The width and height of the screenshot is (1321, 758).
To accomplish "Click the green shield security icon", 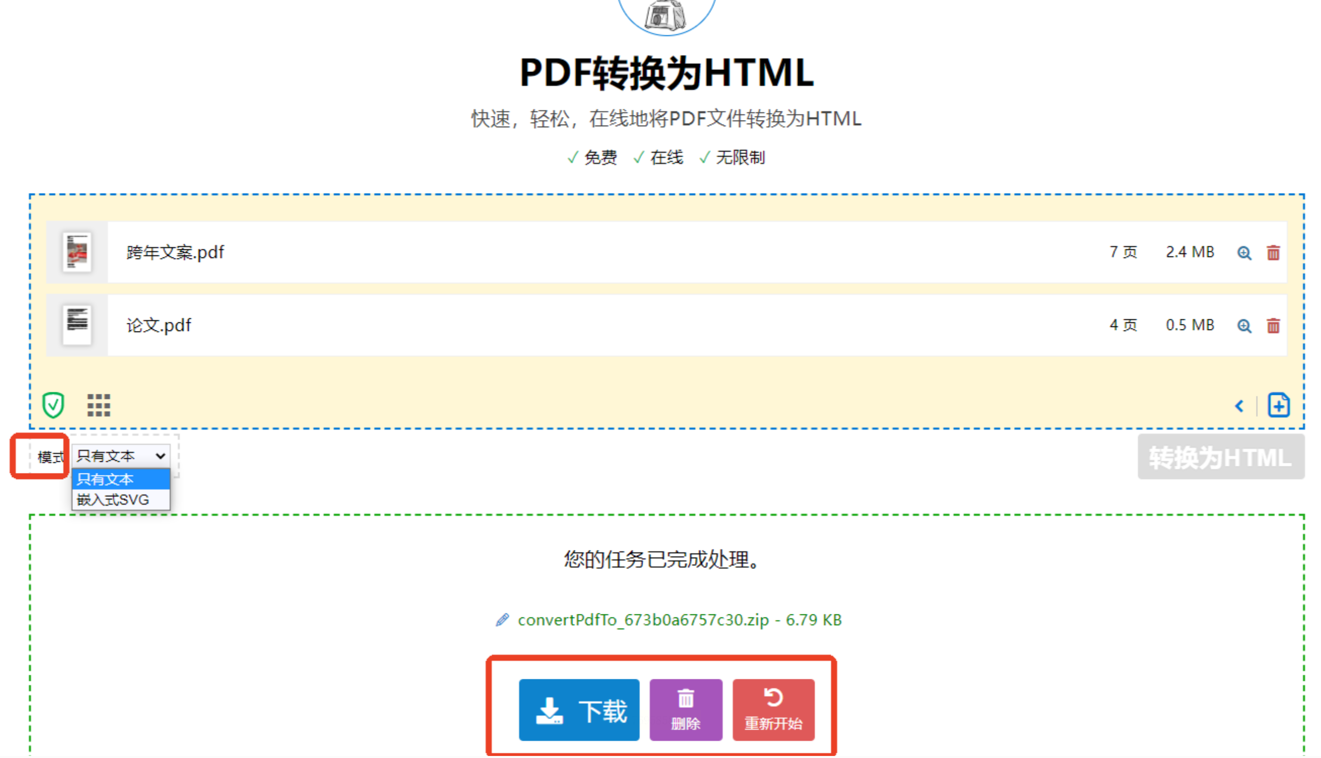I will 53,405.
